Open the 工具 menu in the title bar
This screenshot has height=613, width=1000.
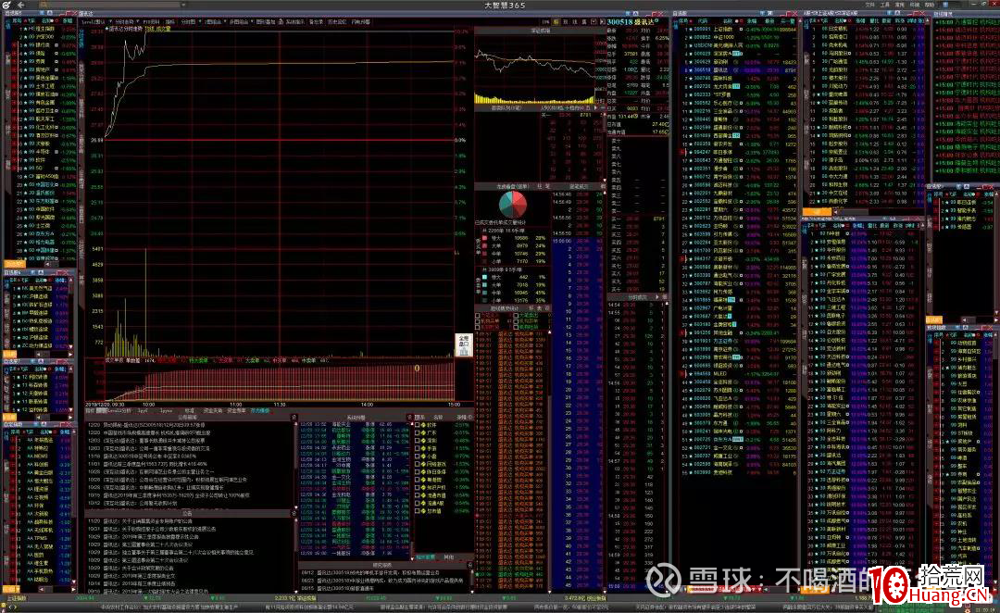[885, 5]
